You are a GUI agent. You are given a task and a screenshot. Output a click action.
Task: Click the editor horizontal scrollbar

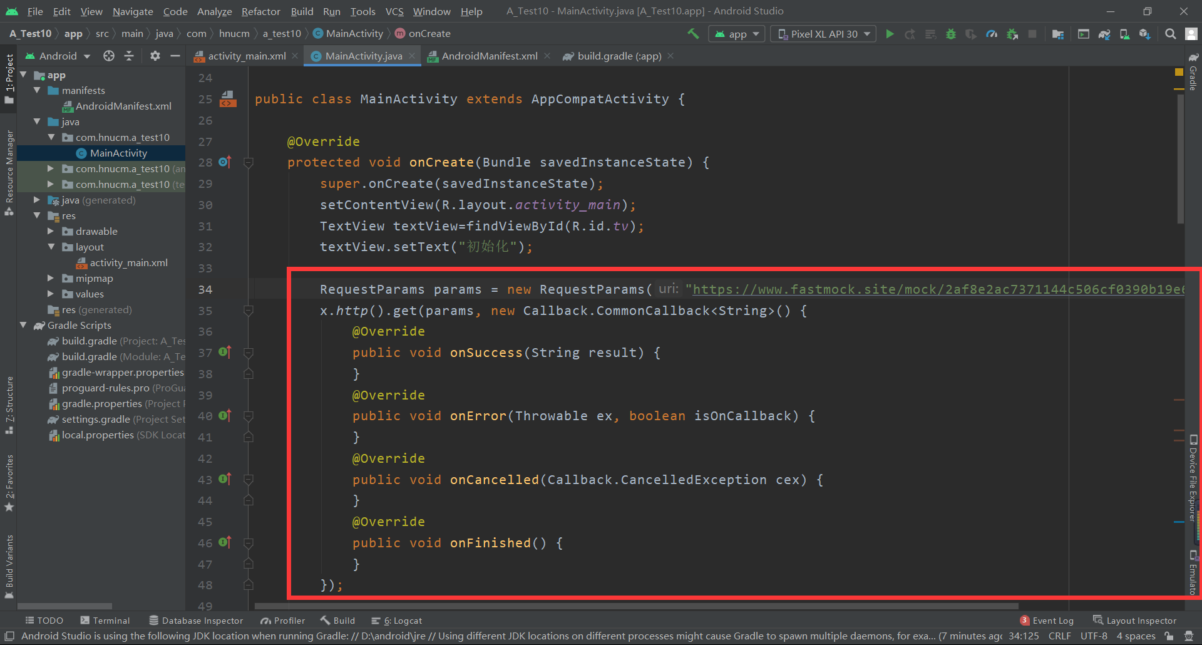(636, 606)
